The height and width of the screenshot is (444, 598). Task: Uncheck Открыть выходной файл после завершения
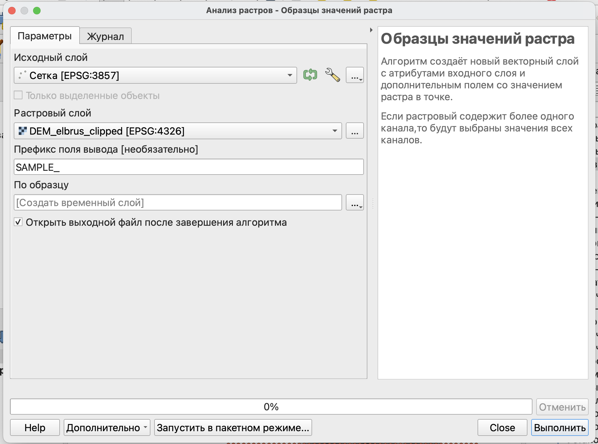click(18, 222)
